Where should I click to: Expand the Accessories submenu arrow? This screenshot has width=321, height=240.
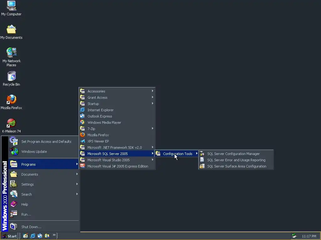pos(153,91)
